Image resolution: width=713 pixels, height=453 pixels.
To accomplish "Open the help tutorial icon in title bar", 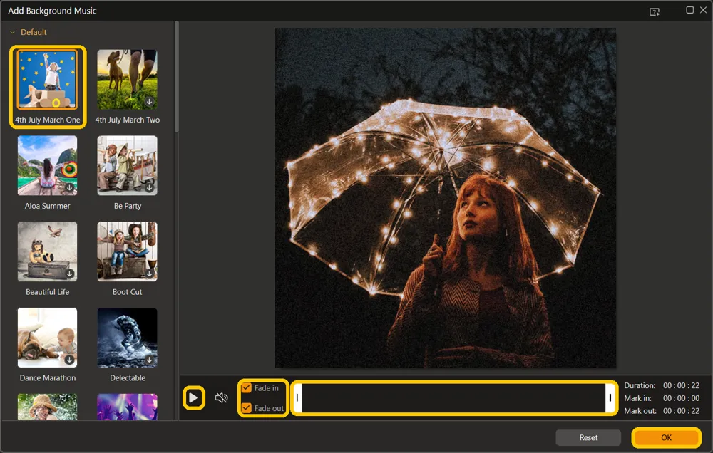I will 655,11.
